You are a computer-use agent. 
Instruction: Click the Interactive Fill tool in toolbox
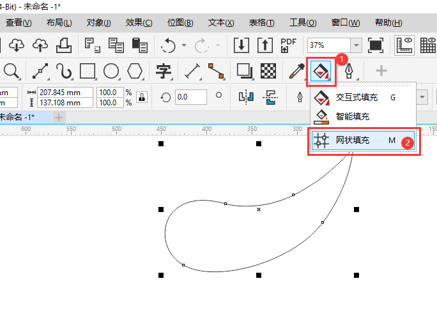[x=321, y=71]
